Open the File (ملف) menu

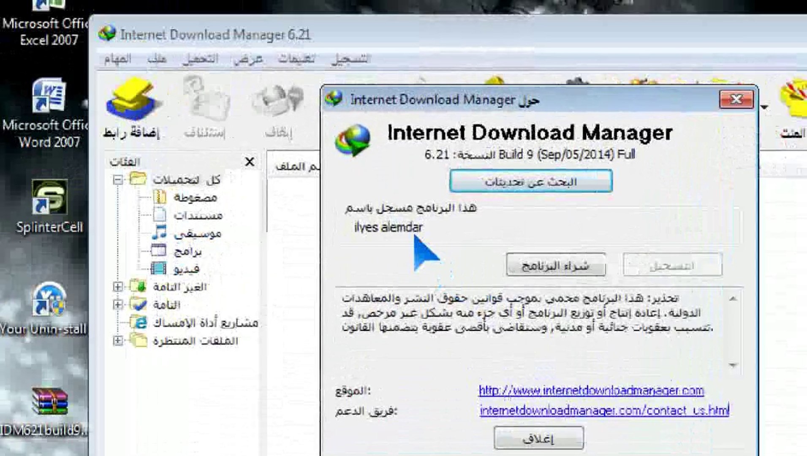click(x=157, y=59)
